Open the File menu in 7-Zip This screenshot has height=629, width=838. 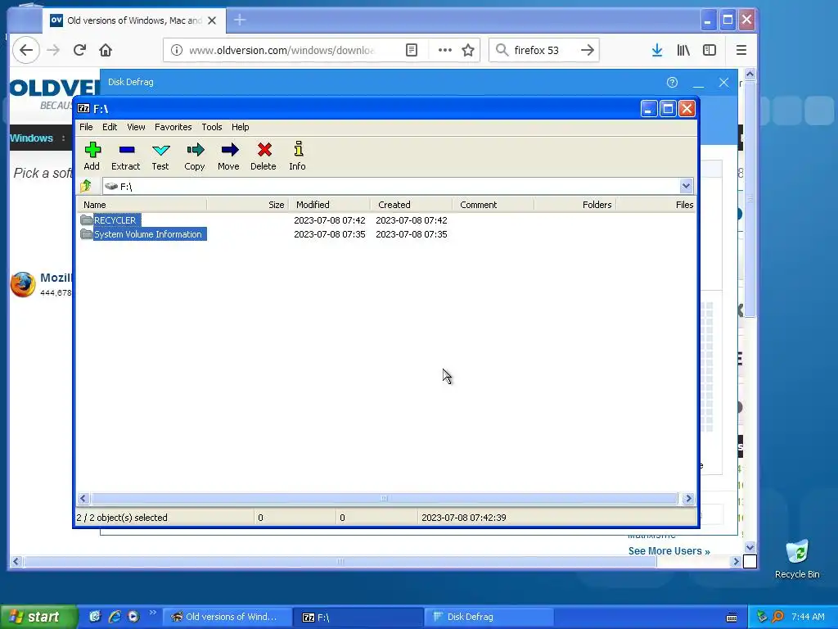pyautogui.click(x=86, y=127)
